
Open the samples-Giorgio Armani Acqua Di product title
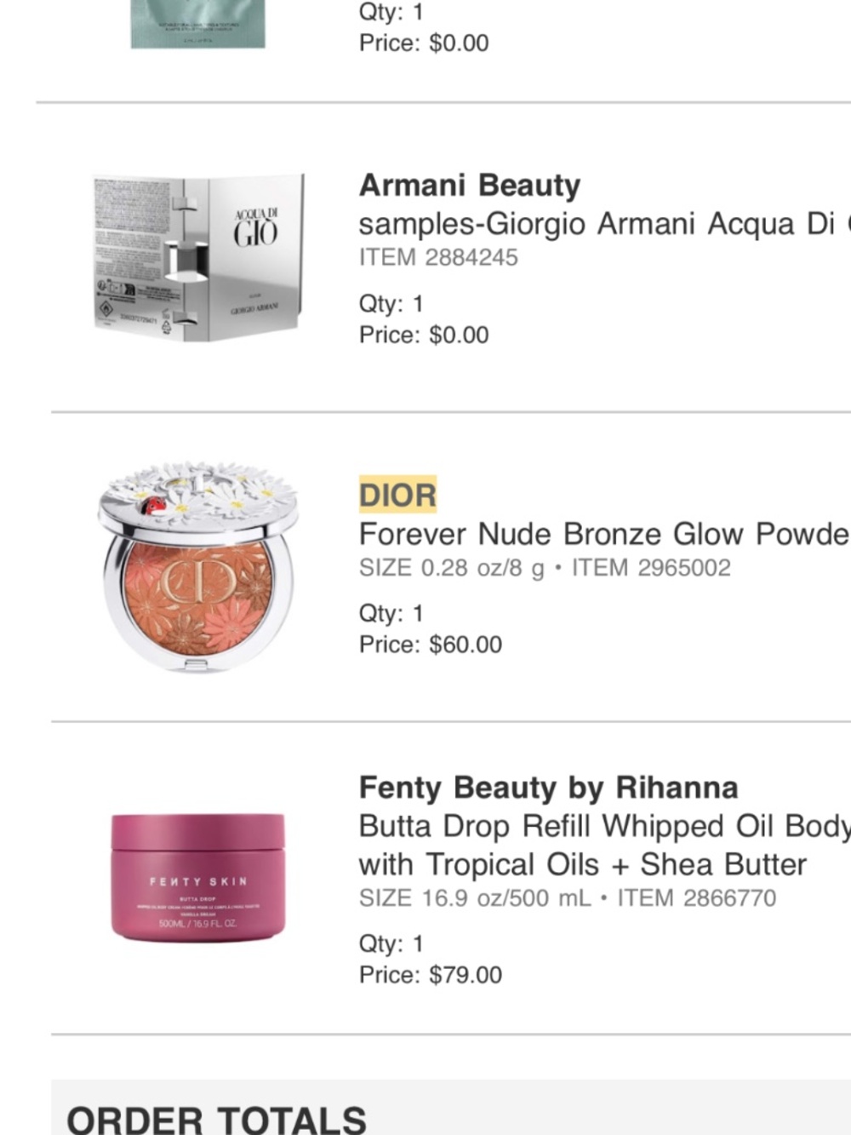click(604, 224)
